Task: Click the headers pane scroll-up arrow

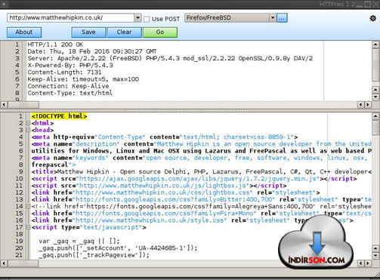Action: pyautogui.click(x=375, y=45)
